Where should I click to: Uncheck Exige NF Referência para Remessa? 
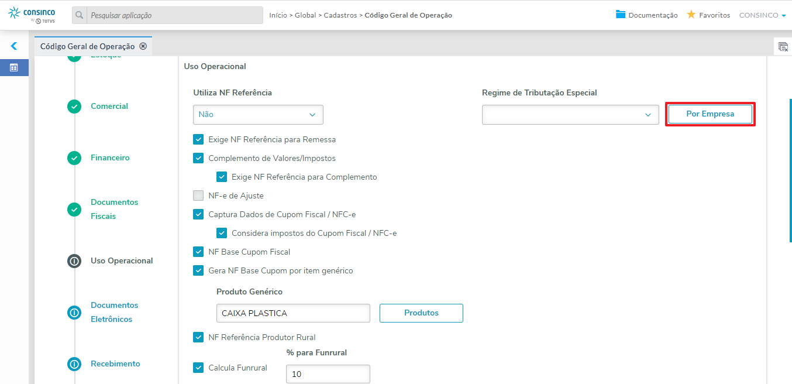[x=198, y=140]
